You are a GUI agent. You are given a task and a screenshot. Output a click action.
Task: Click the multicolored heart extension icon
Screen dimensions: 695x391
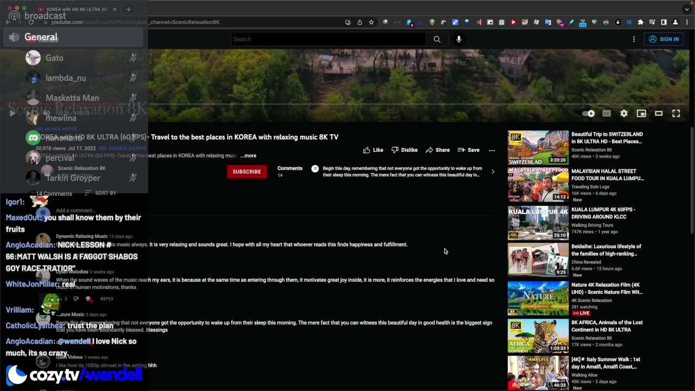[595, 22]
